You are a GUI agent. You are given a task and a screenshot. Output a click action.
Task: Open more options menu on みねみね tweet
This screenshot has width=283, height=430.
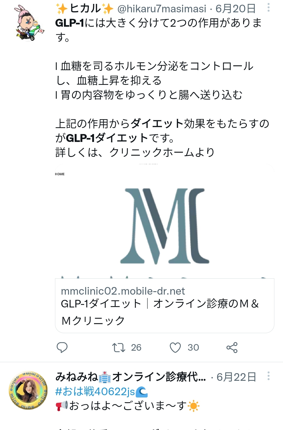click(x=269, y=376)
